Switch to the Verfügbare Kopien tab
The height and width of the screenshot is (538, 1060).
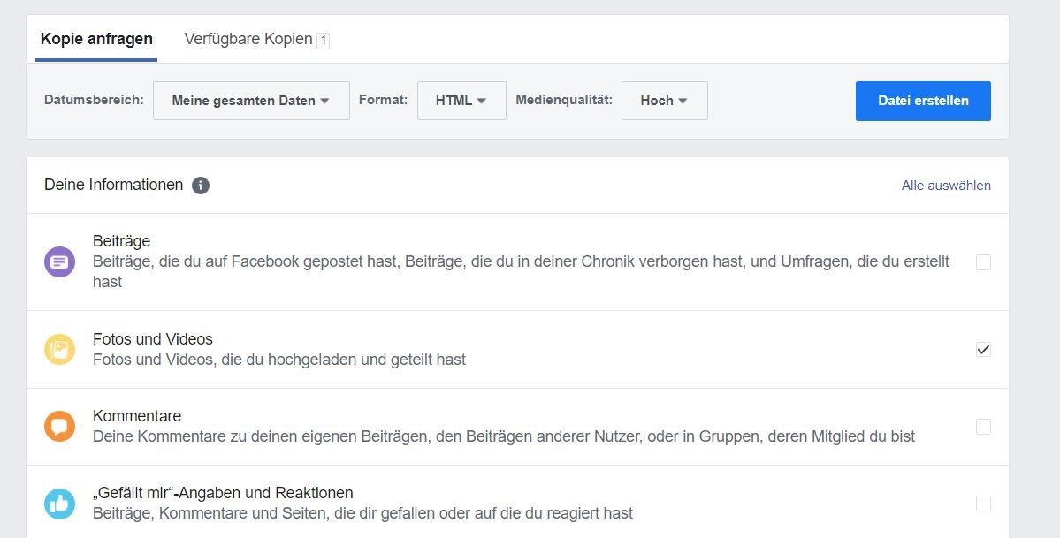248,39
